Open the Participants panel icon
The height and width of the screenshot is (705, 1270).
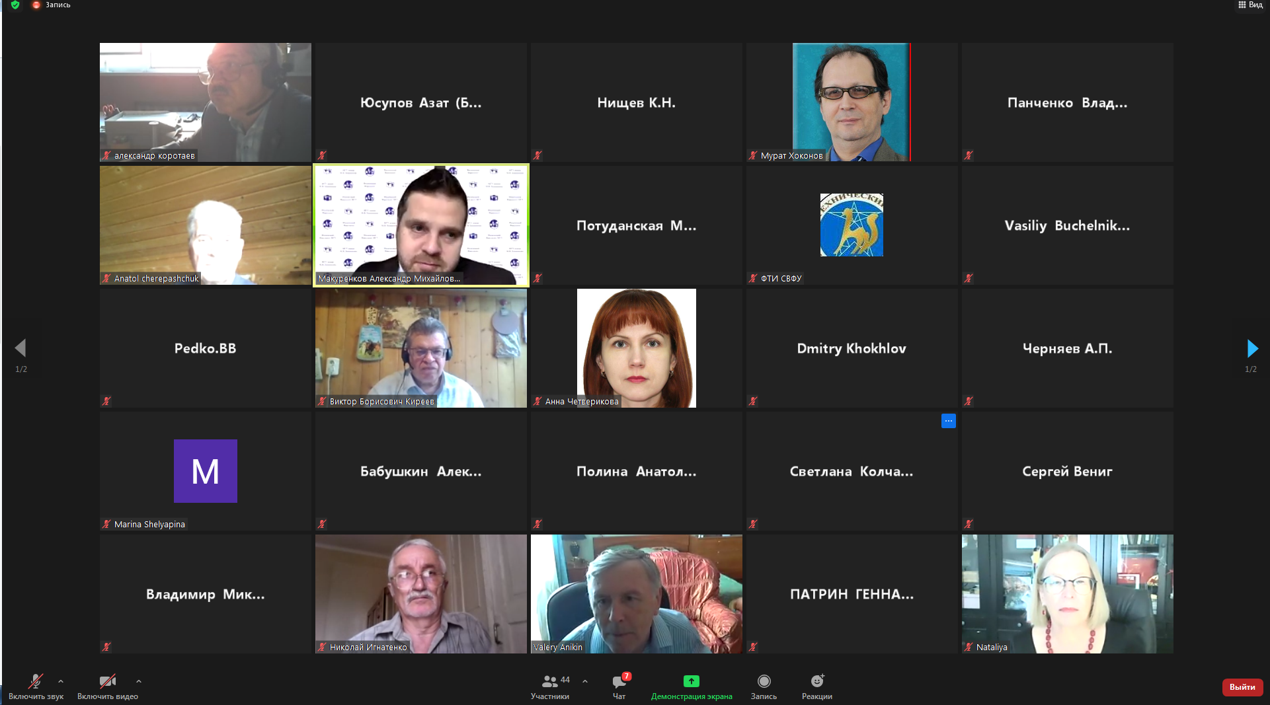tap(549, 681)
